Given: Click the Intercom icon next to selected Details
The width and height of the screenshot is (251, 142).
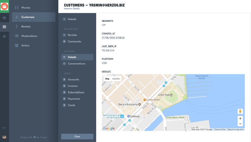Looking at the screenshot, I should click(x=64, y=57).
